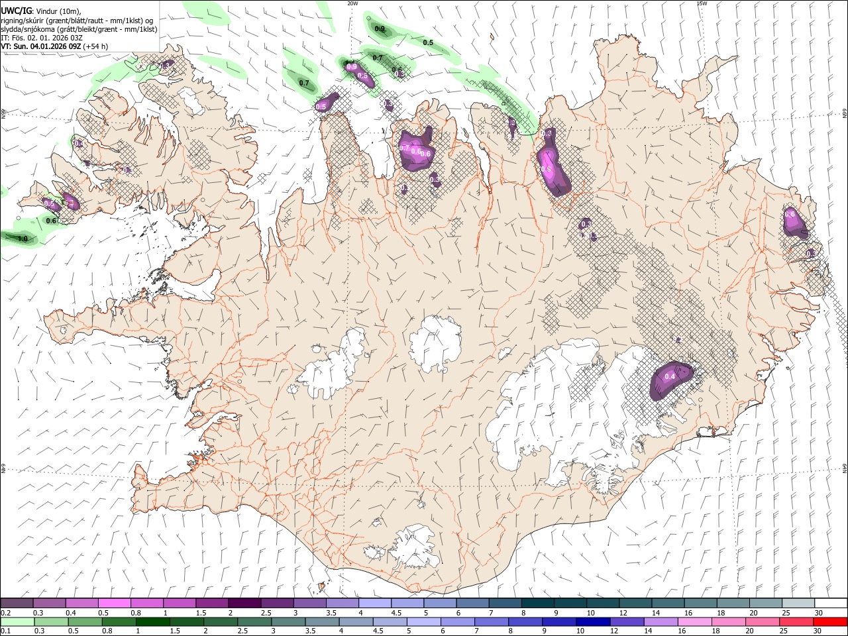Click the '1.0' rain value at far left
This screenshot has height=636, width=848.
(23, 238)
